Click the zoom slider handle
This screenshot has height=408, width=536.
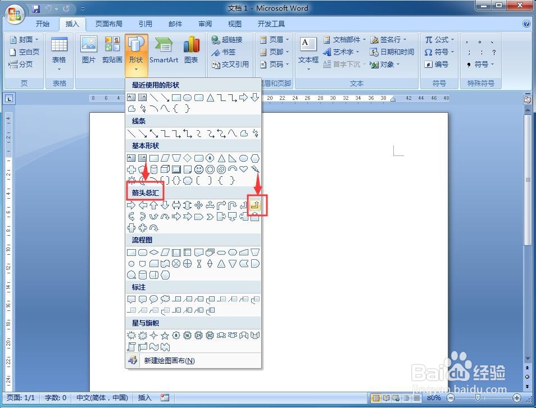point(478,398)
